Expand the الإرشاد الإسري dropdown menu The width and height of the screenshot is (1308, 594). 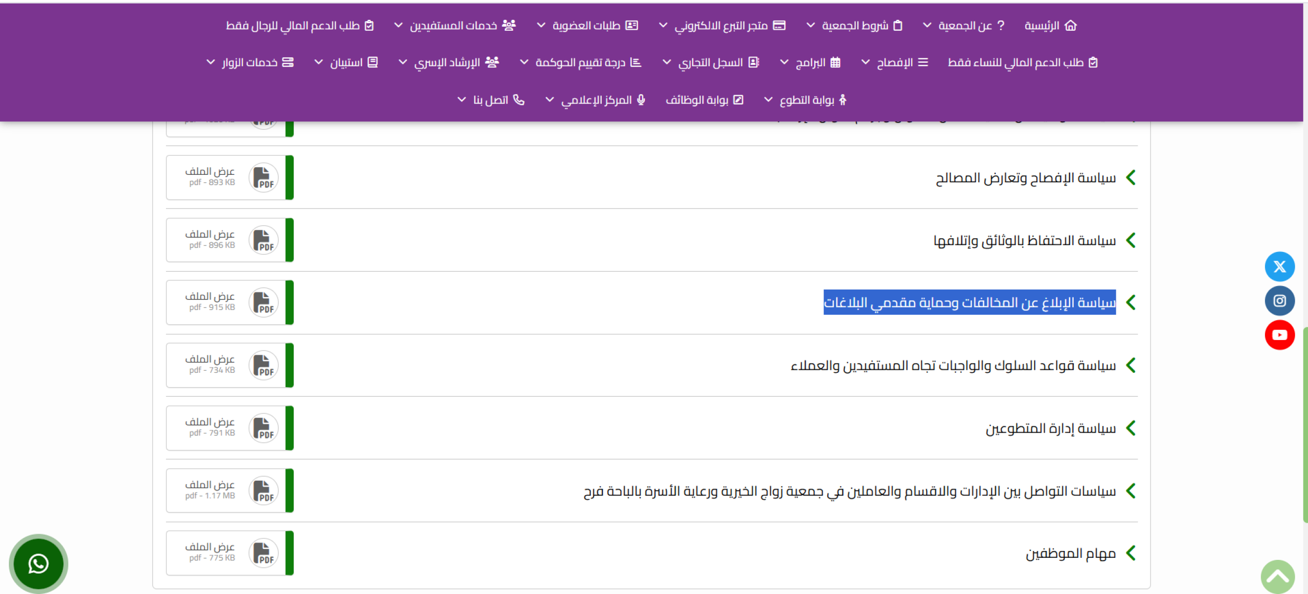click(403, 62)
